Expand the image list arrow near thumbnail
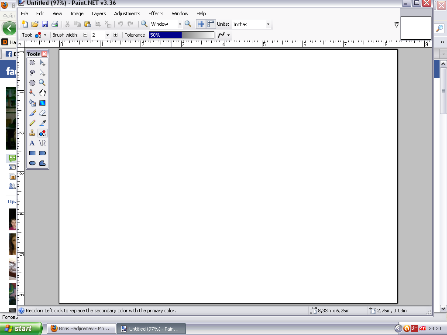The image size is (447, 335). coord(396,25)
